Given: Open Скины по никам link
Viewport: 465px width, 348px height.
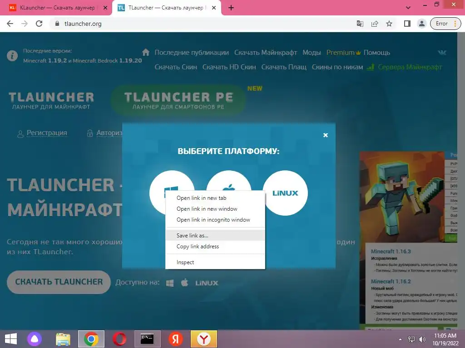Looking at the screenshot, I should (x=337, y=67).
